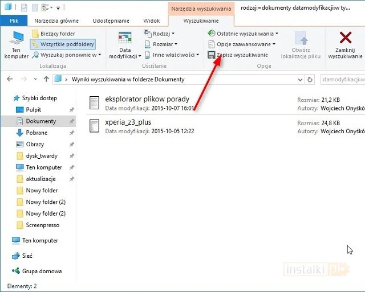Open Grupa domowa in navigation pane

(42, 272)
